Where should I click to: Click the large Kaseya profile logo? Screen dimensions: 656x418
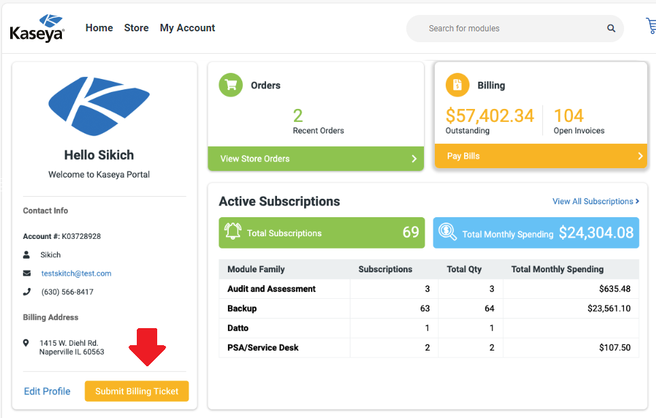[99, 106]
